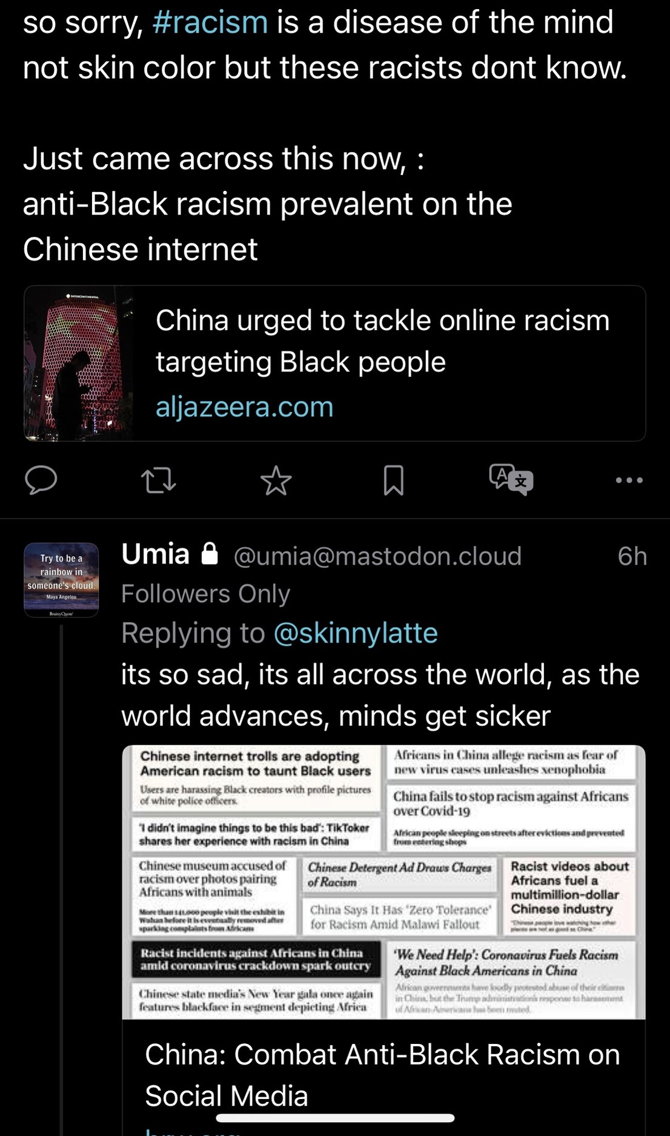The width and height of the screenshot is (670, 1136).
Task: Open Umia's display name profile
Action: [x=156, y=554]
